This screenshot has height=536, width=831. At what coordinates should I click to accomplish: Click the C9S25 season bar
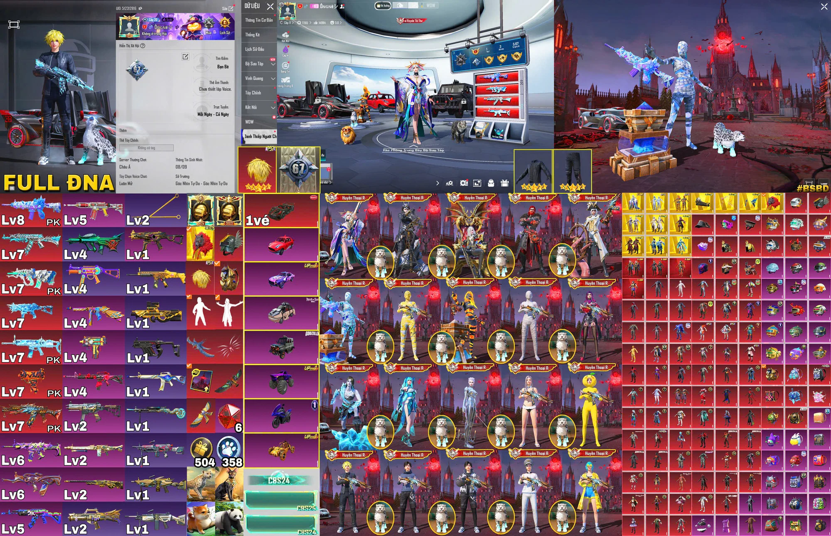point(280,501)
